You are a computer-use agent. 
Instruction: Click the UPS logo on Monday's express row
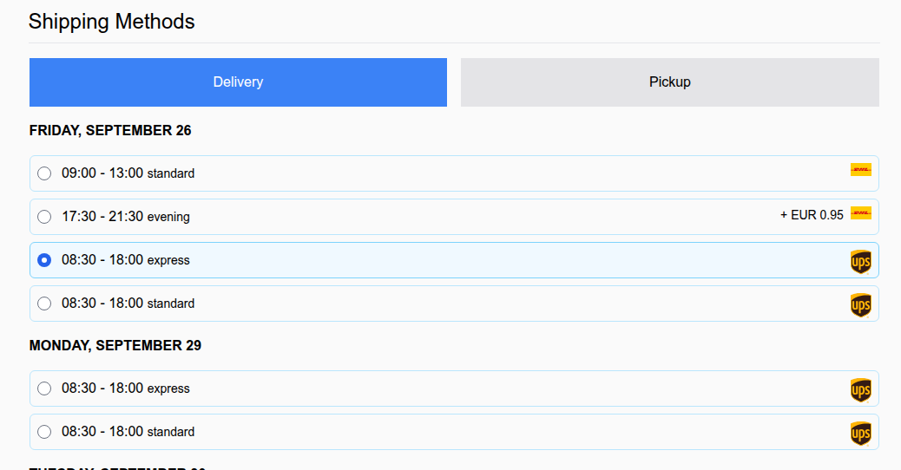860,389
